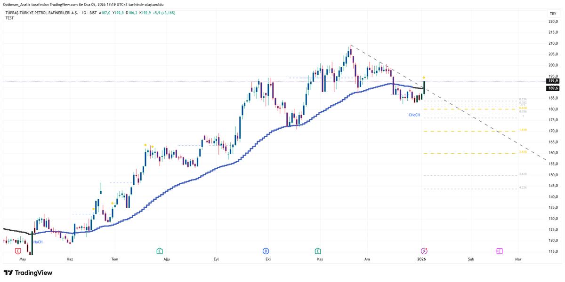Image resolution: width=565 pixels, height=282 pixels.
Task: Click the blue CHoCH label near the 180 level
Action: tap(414, 115)
